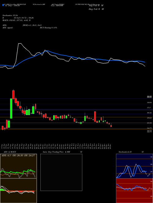Click the 'ADX: 4.1 +DY: 26.35 -DY: 24.27' header
This screenshot has height=203, width=153.
pyautogui.click(x=18, y=156)
